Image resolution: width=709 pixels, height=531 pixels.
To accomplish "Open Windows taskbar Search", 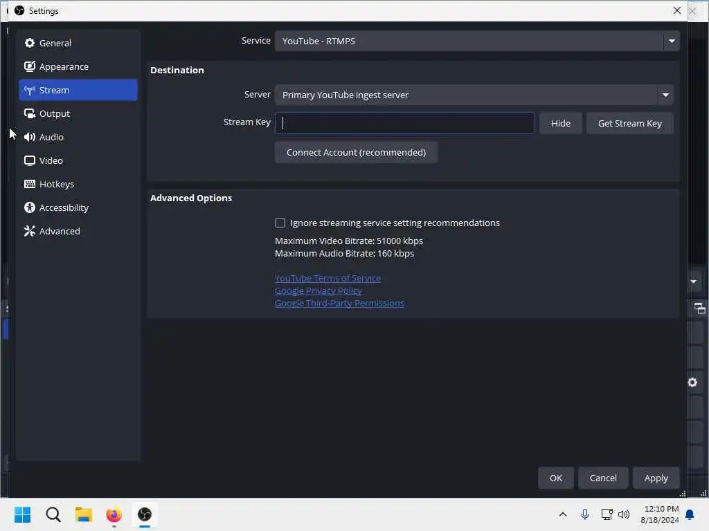I will [x=53, y=514].
